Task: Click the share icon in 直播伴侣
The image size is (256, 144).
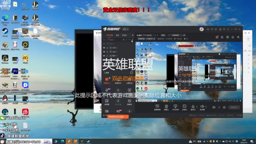Action: tap(238, 37)
